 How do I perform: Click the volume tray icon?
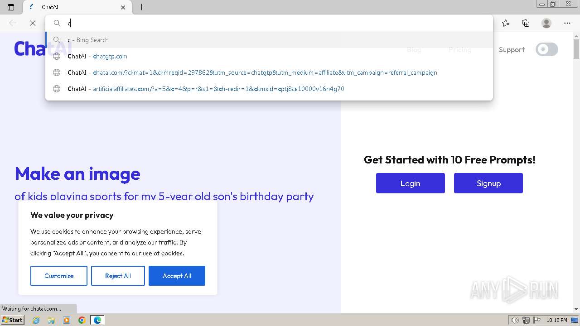click(x=515, y=320)
